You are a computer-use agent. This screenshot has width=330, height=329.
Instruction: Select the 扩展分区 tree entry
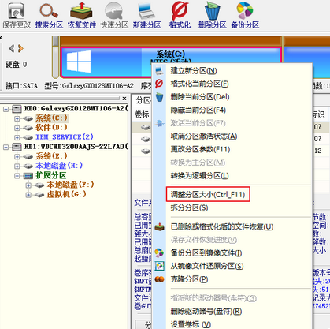point(51,175)
